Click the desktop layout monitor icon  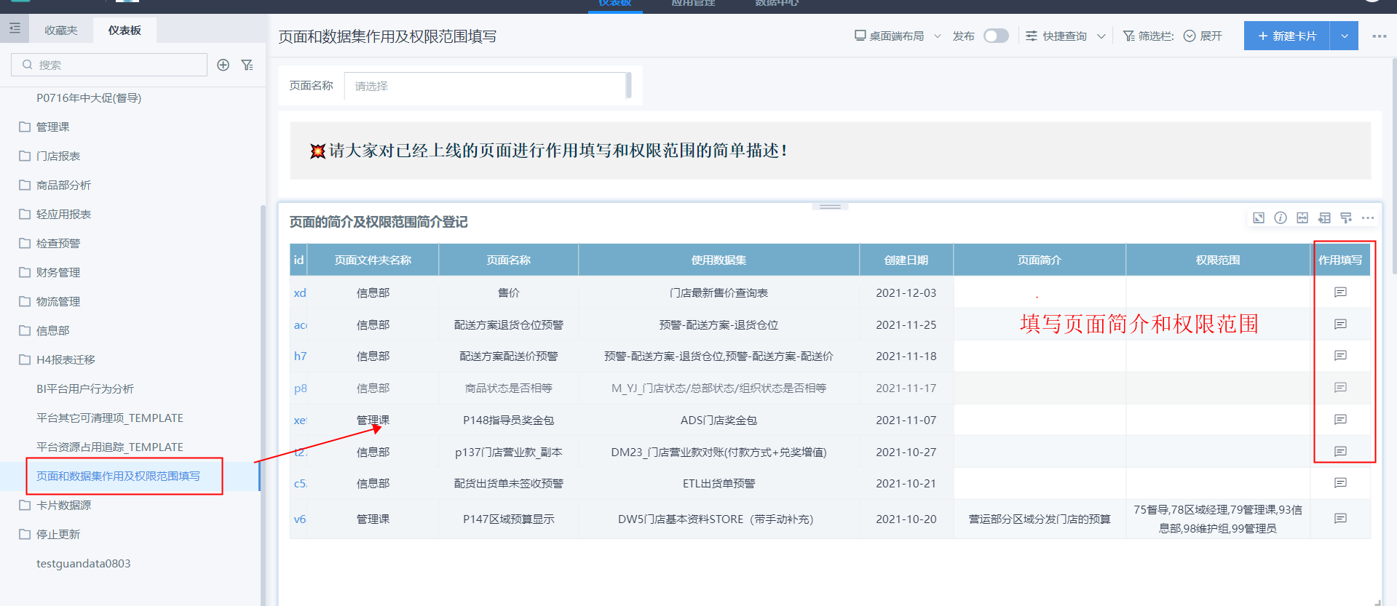point(860,36)
